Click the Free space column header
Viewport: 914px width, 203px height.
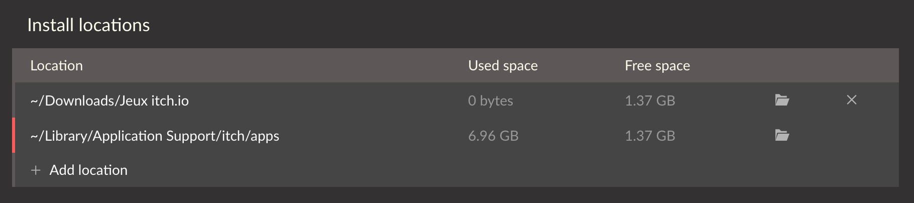(x=657, y=65)
